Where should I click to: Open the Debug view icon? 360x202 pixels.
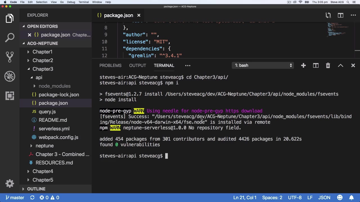(10, 76)
